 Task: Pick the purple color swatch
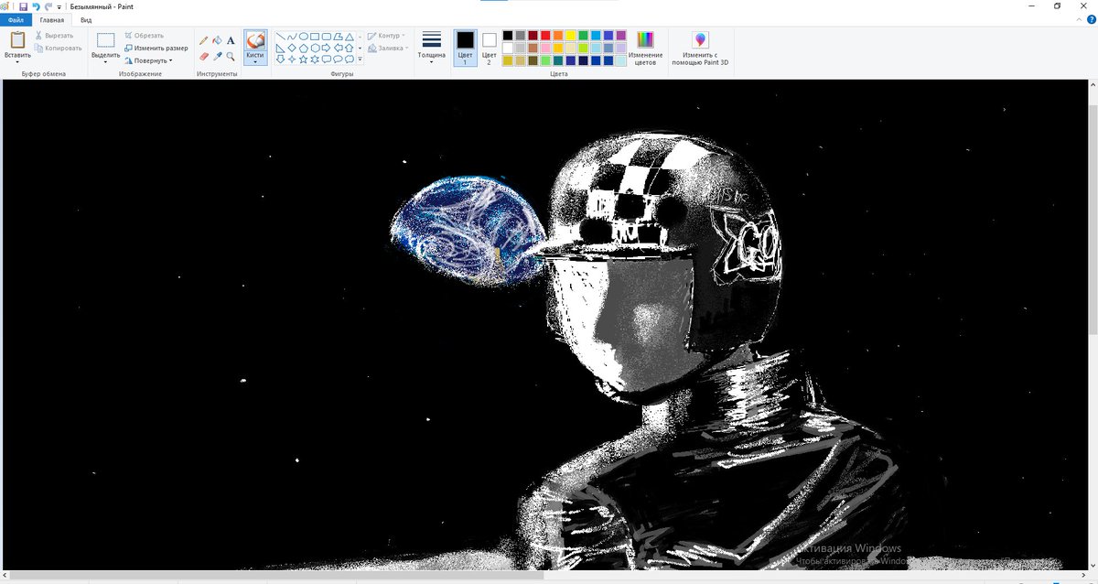[621, 36]
